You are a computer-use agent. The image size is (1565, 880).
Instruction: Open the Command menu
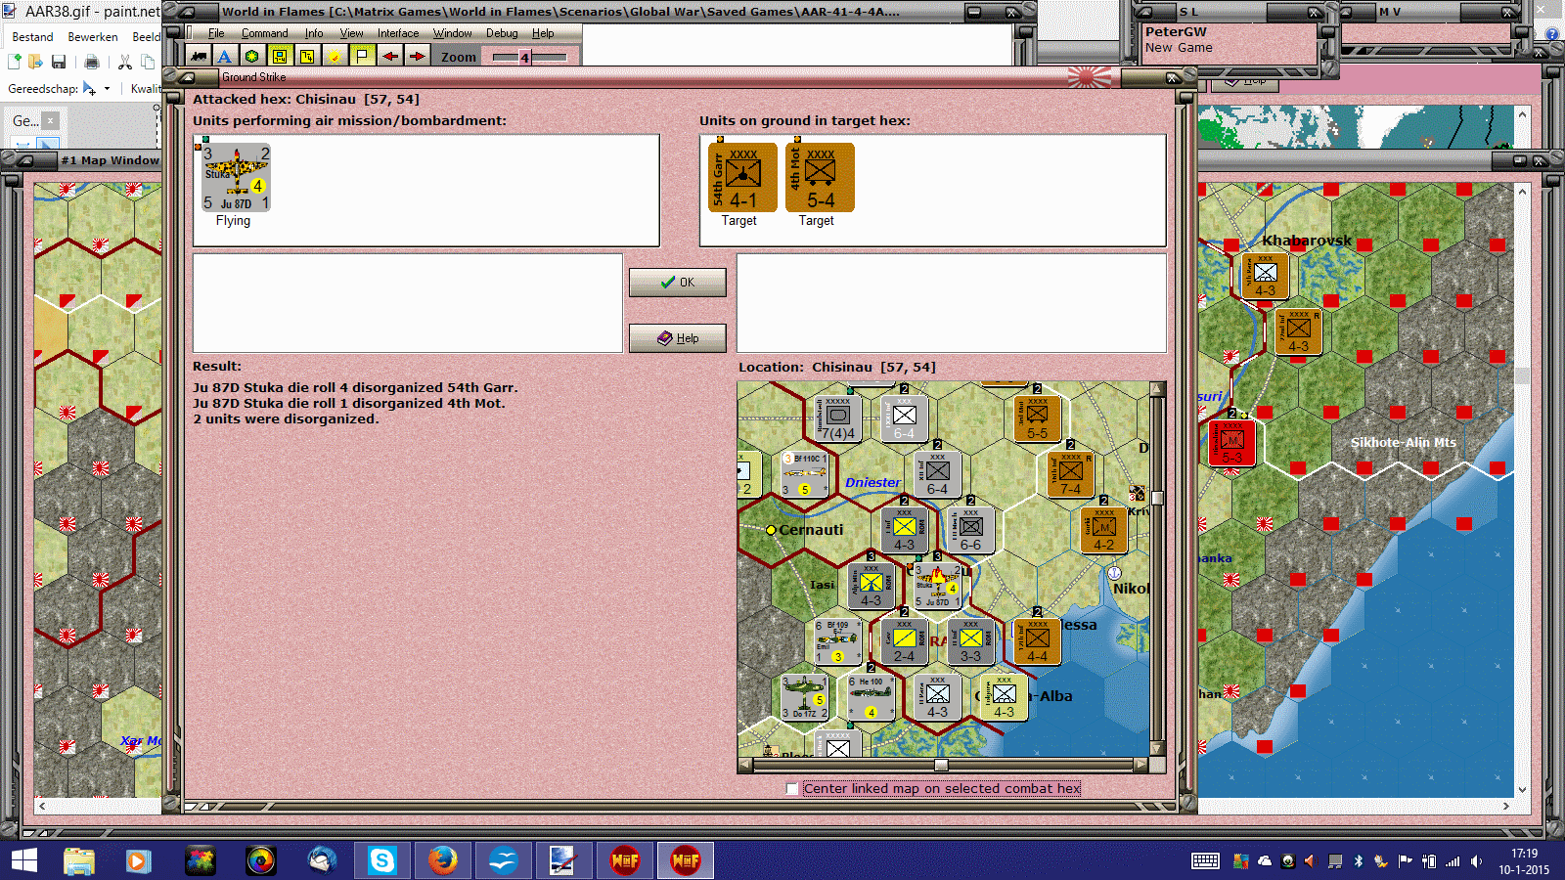(264, 33)
